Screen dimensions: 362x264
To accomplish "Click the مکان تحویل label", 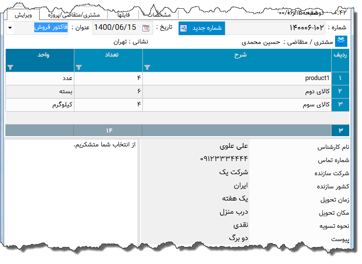I will 334,213.
